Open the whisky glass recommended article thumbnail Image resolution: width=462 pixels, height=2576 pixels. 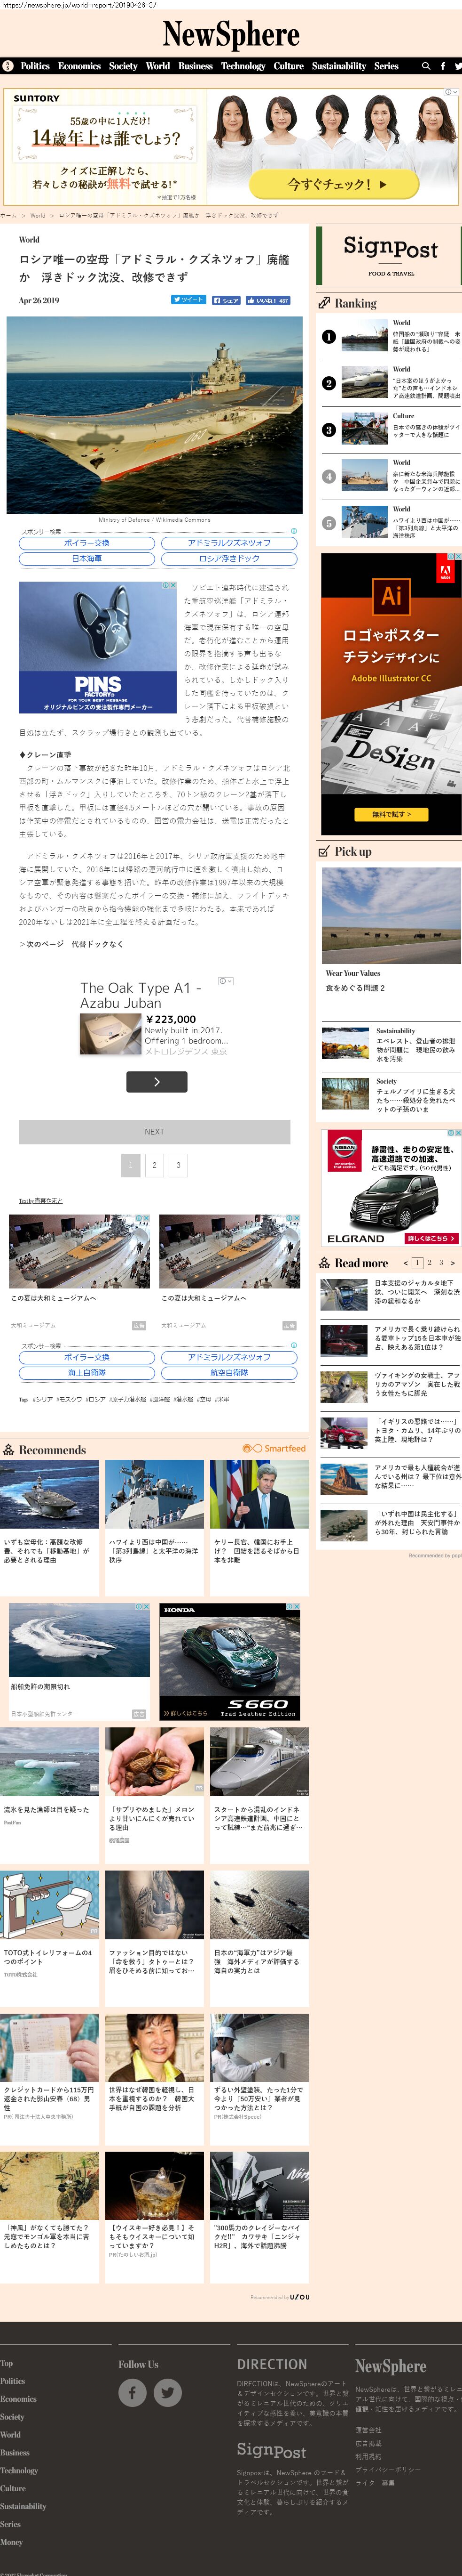[x=155, y=2187]
